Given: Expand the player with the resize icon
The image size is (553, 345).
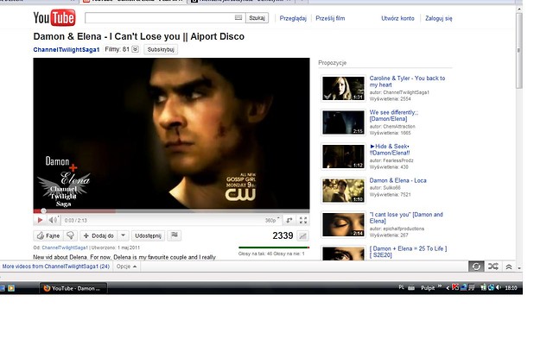Looking at the screenshot, I should pyautogui.click(x=289, y=221).
